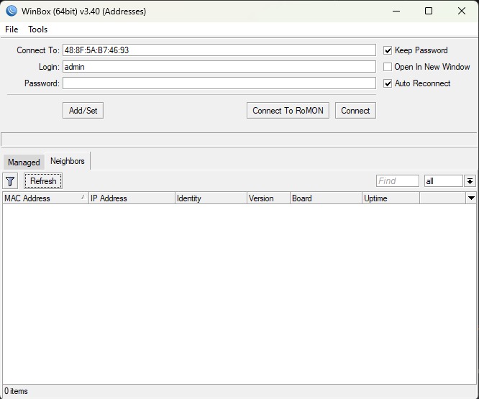
Task: Open the 'all' filter dropdown arrow
Action: [x=470, y=181]
